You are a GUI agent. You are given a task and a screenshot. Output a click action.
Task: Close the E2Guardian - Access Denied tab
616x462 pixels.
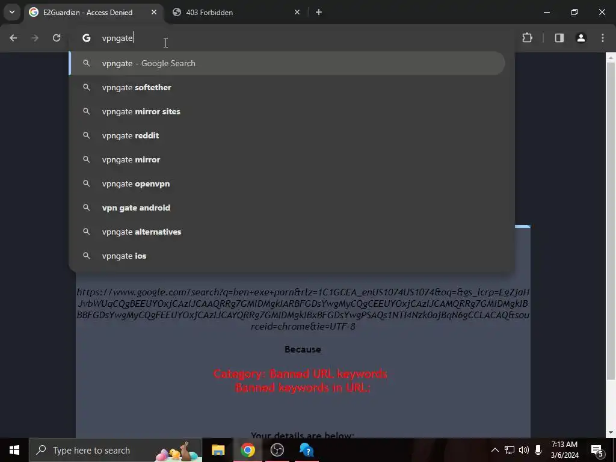tap(154, 12)
